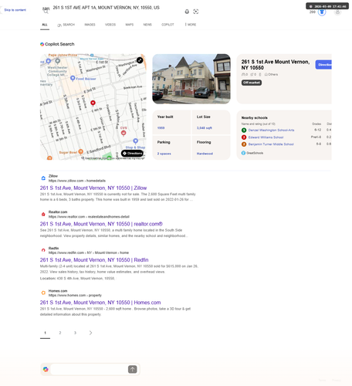Click the Copilot icon beside the chat box
Viewport: 352px width, 386px height.
click(46, 369)
